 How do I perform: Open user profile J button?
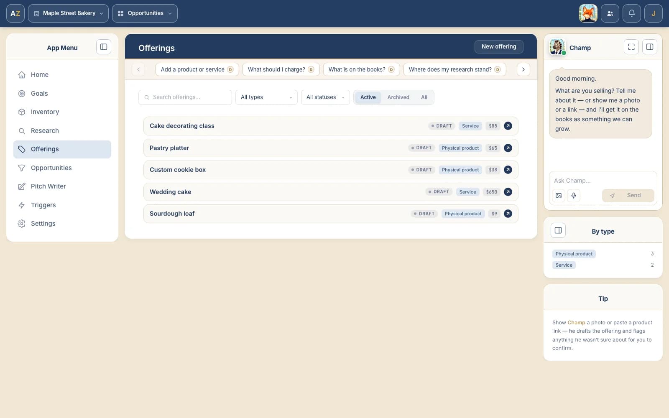tap(654, 13)
